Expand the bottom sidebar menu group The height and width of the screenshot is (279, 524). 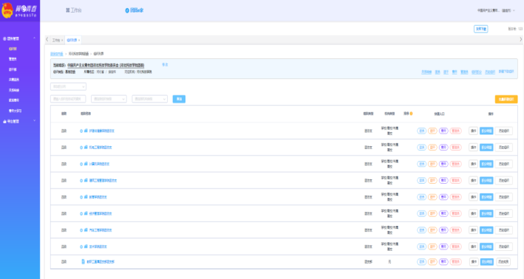click(x=35, y=121)
